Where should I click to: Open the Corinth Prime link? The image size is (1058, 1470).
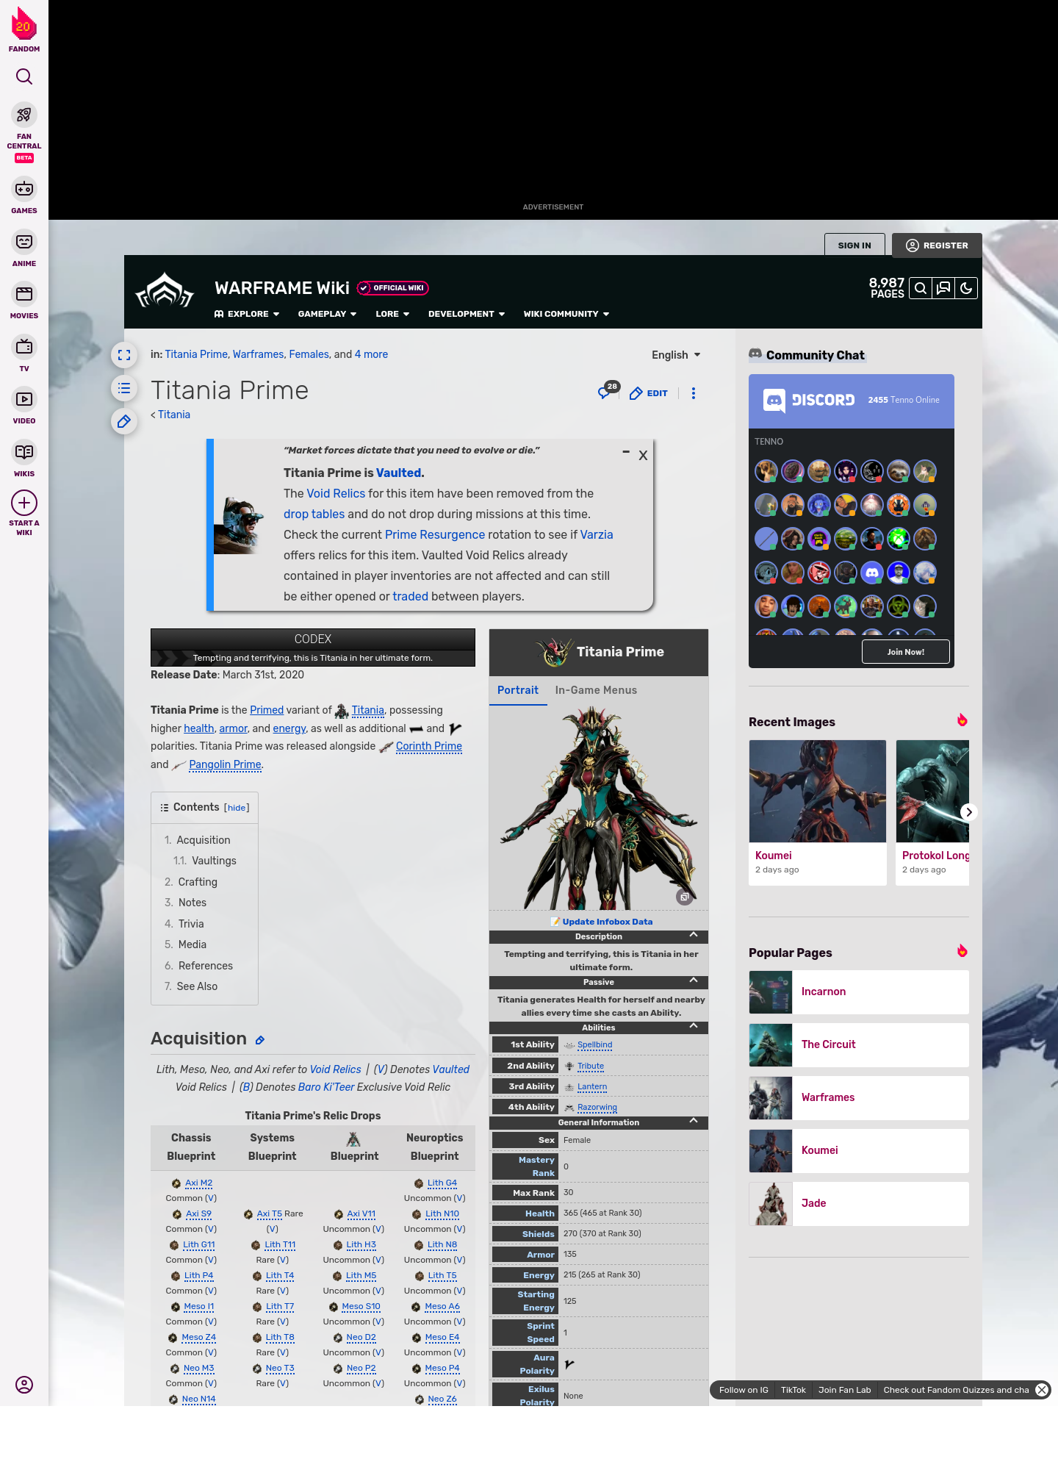click(429, 746)
